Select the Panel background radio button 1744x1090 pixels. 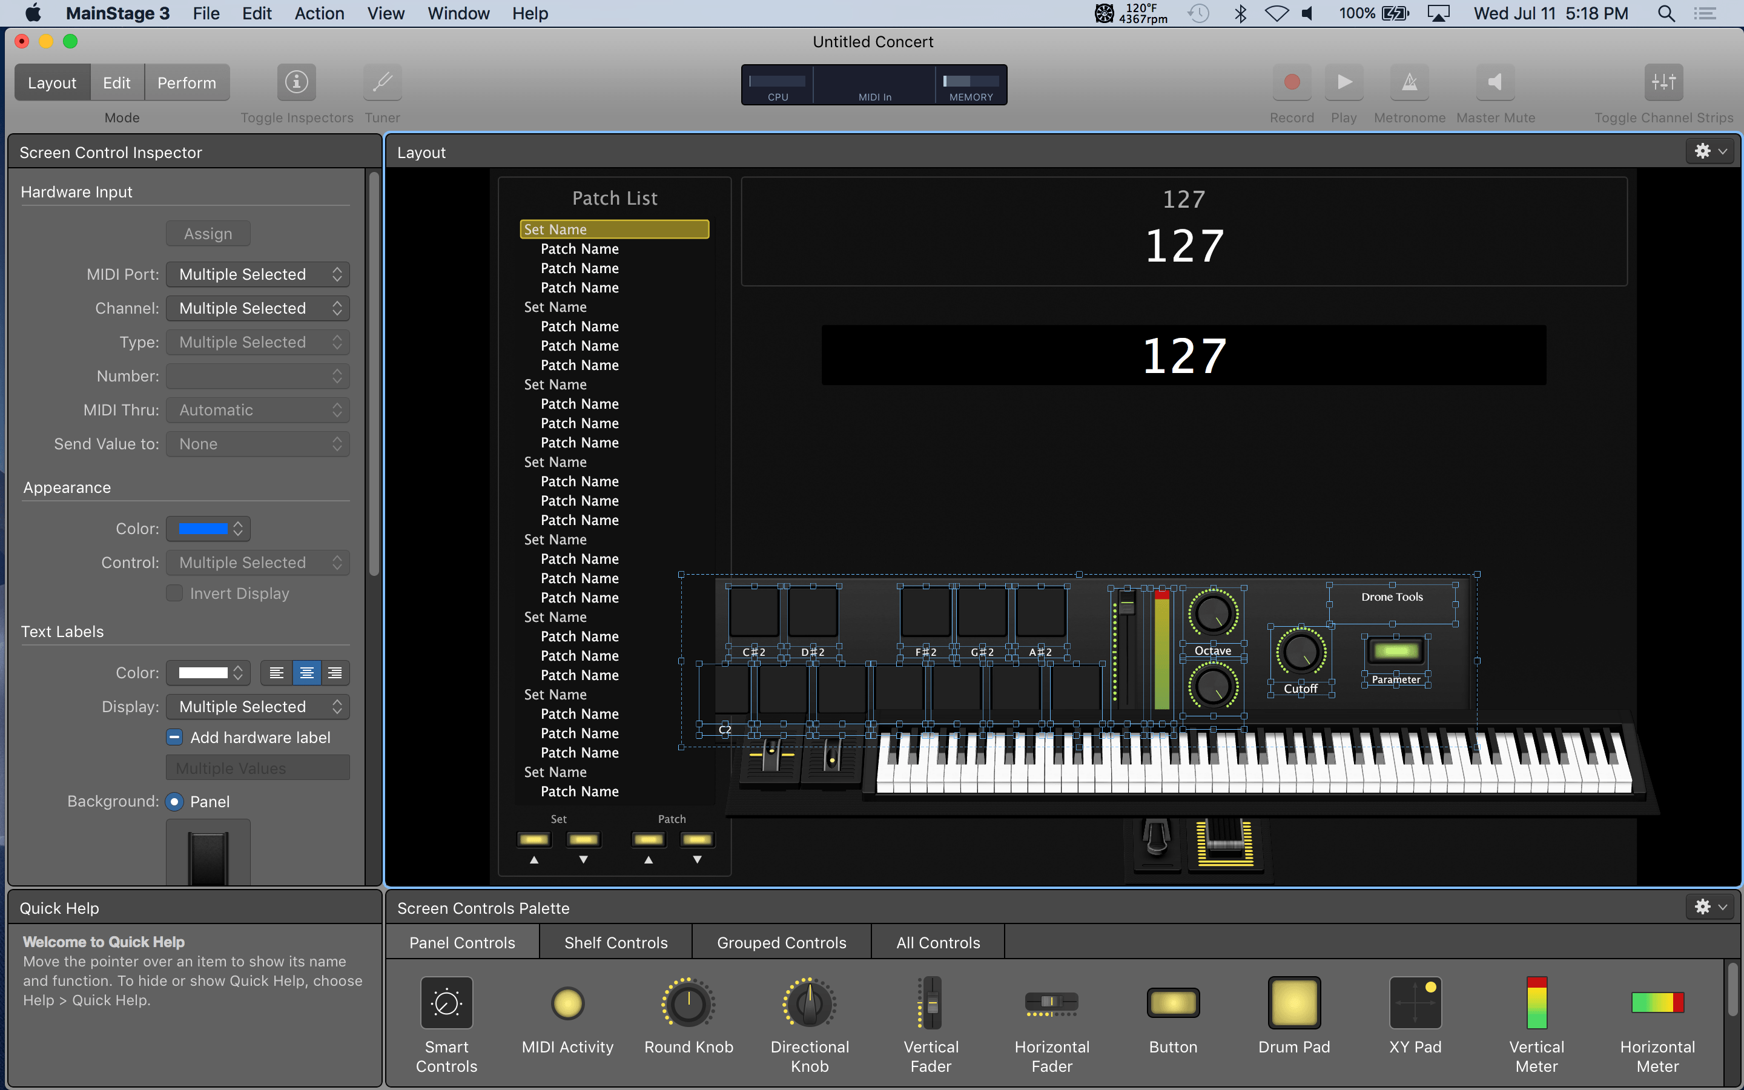tap(174, 802)
